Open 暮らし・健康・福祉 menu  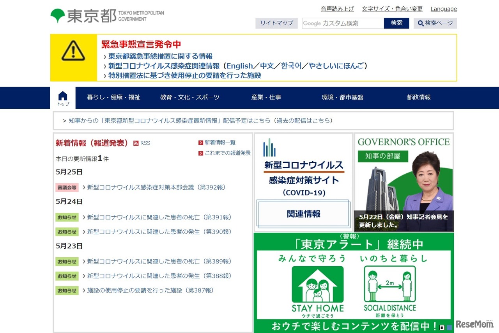tap(113, 97)
